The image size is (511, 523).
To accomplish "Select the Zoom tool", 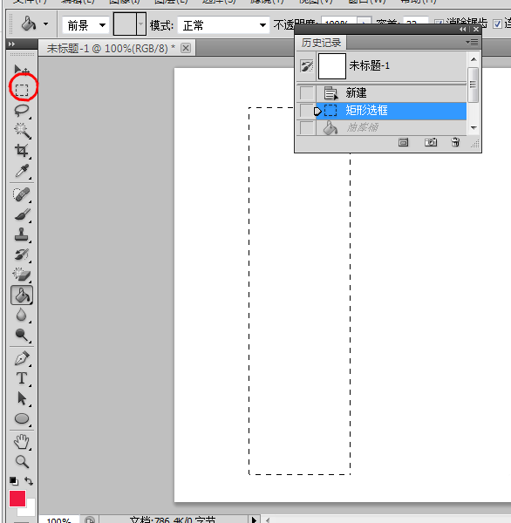I will pyautogui.click(x=22, y=462).
